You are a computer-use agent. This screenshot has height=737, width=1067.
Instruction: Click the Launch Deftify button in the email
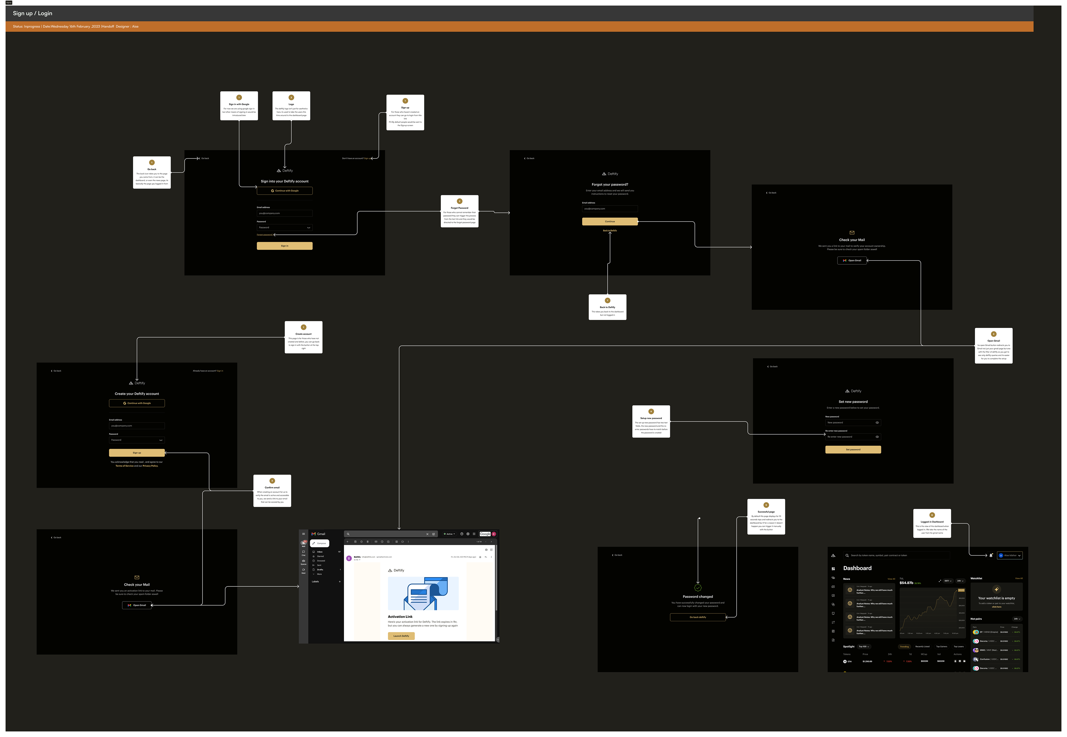tap(401, 636)
